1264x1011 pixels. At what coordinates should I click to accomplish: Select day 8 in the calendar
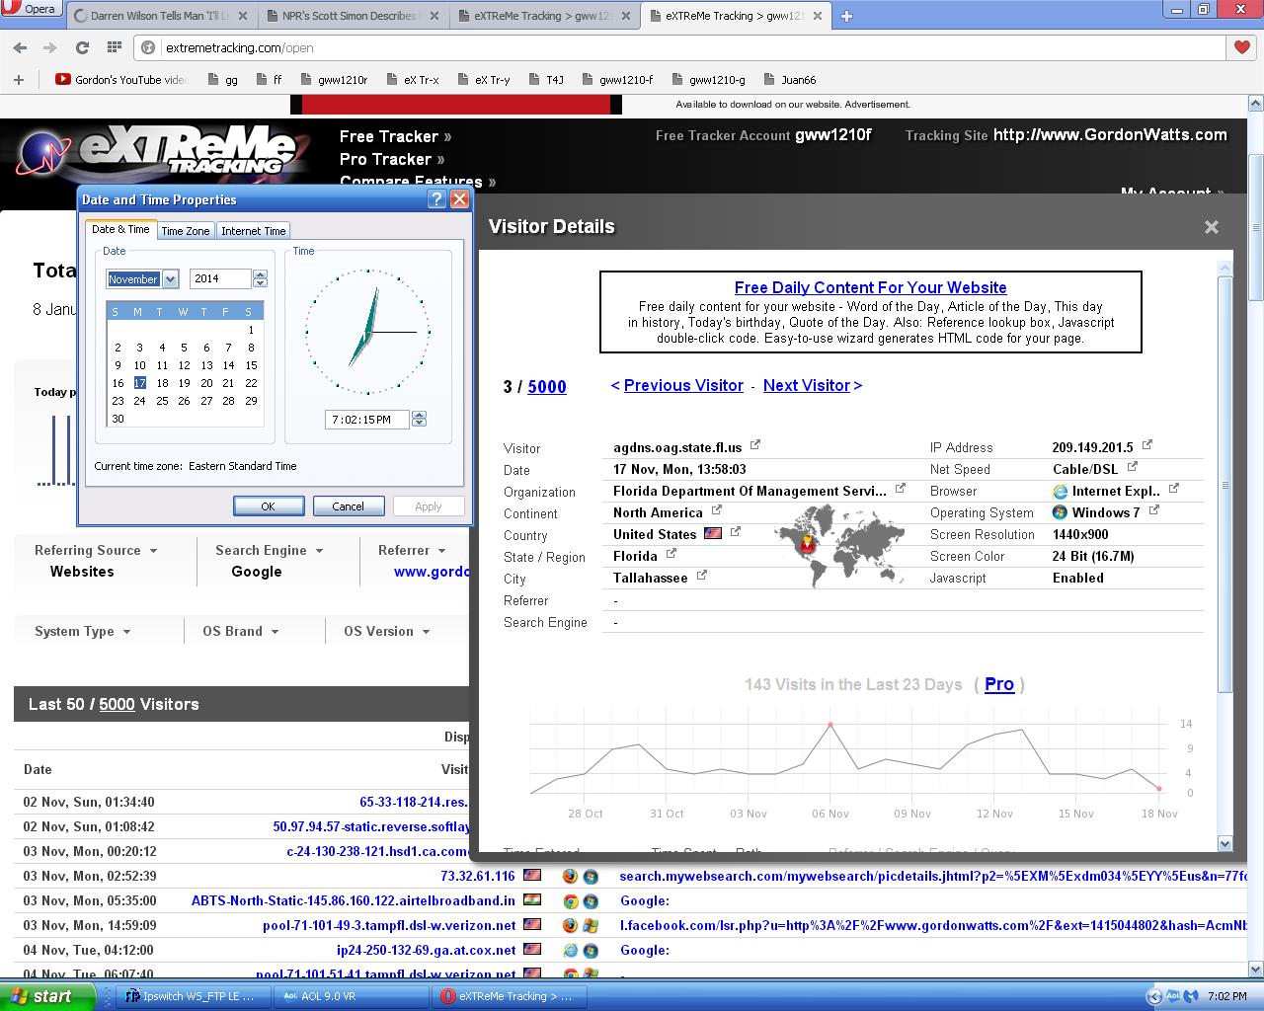pyautogui.click(x=251, y=348)
